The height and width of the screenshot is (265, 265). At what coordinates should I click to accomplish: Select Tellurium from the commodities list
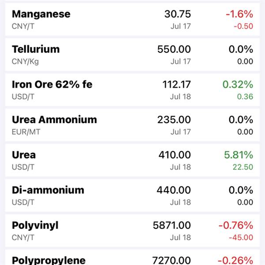[x=132, y=55]
